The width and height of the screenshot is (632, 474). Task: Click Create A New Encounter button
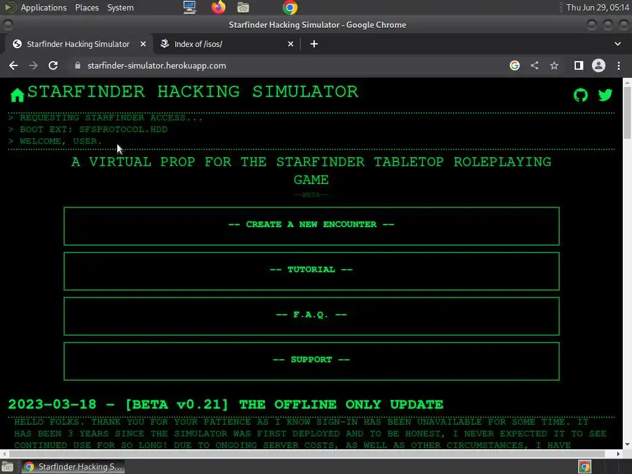[311, 226]
